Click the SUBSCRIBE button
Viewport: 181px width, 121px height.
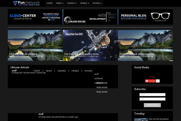152,105
